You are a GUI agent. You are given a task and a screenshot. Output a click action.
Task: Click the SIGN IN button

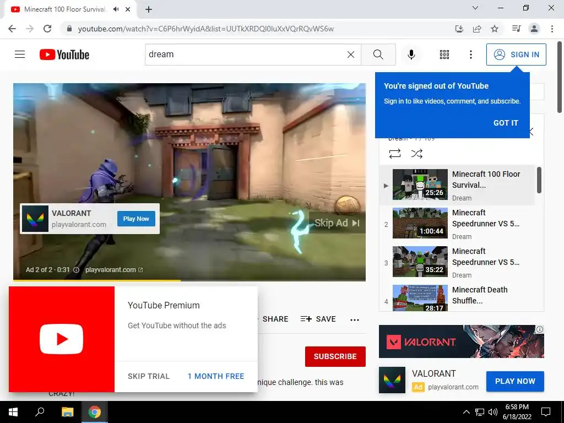click(x=516, y=55)
